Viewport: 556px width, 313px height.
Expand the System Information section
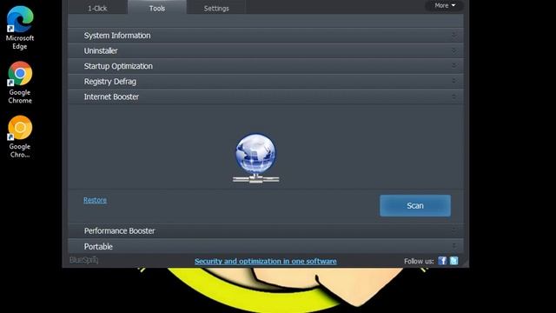[266, 36]
